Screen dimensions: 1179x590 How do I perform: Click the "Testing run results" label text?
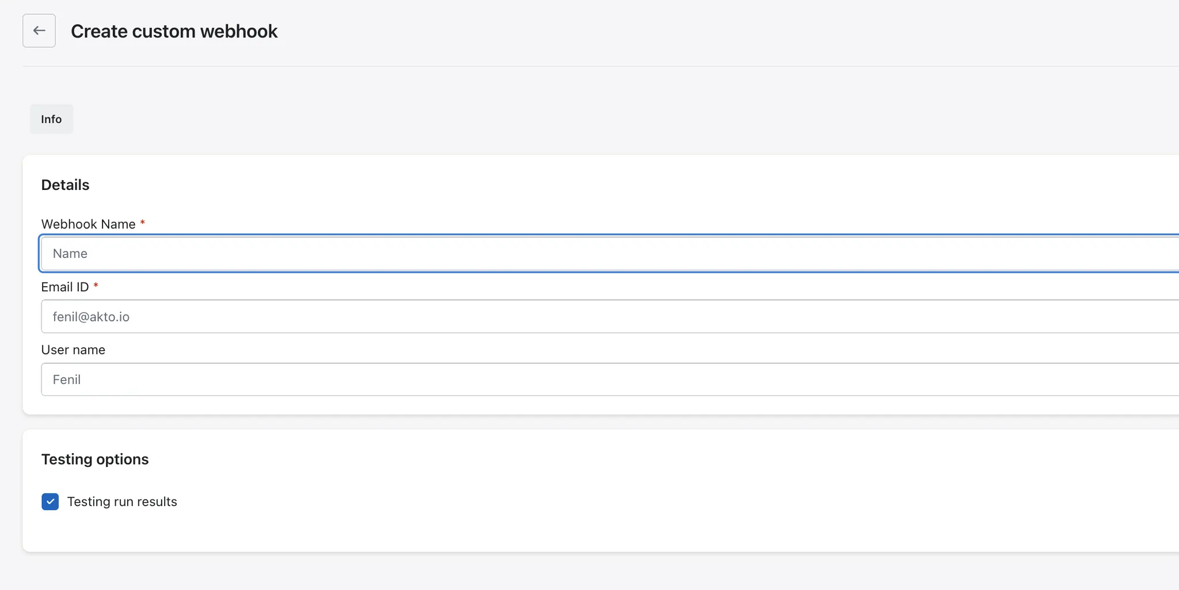(x=122, y=502)
